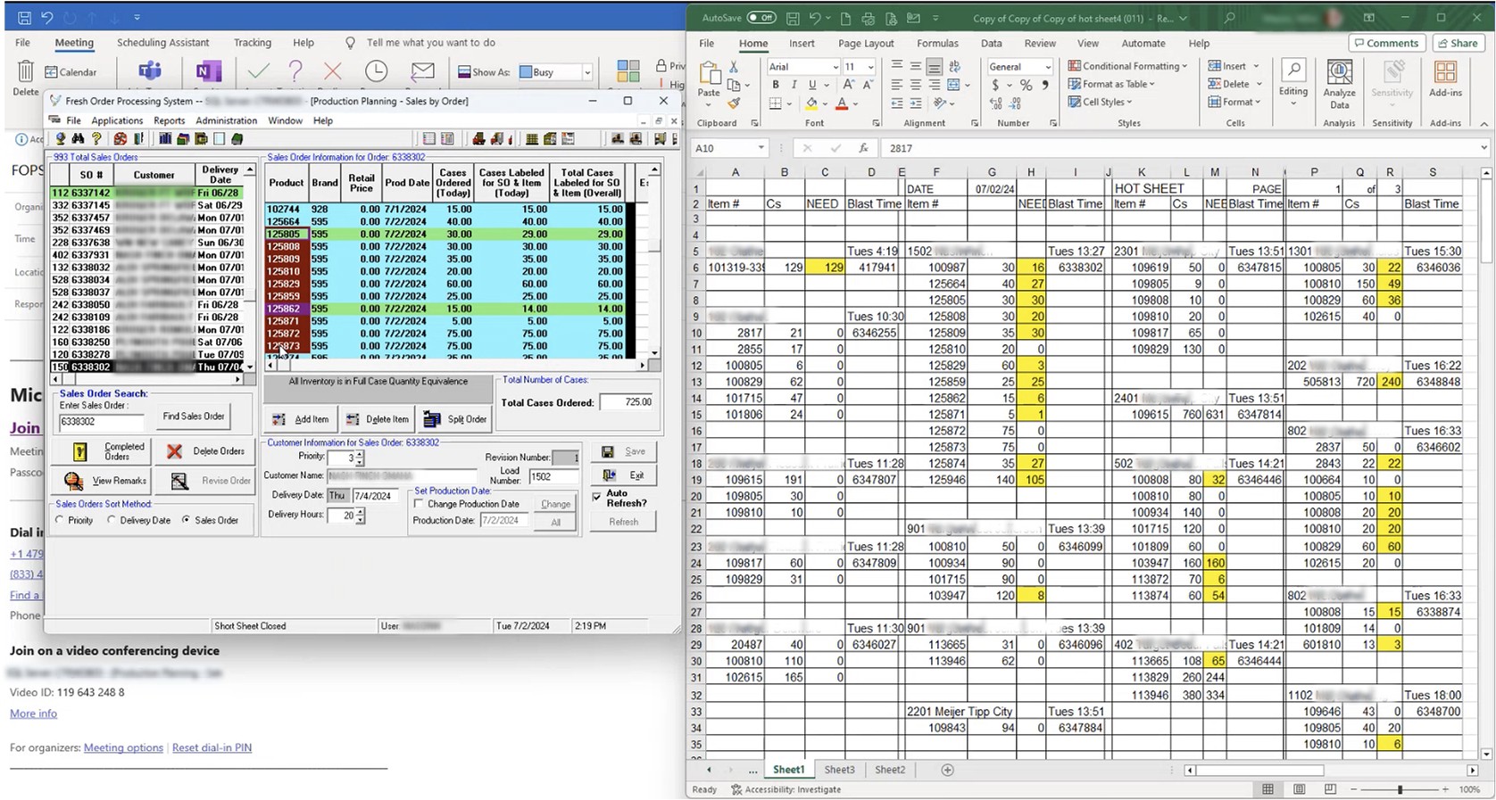Click the Enter Sales Order input field
The image size is (1496, 800).
(101, 422)
